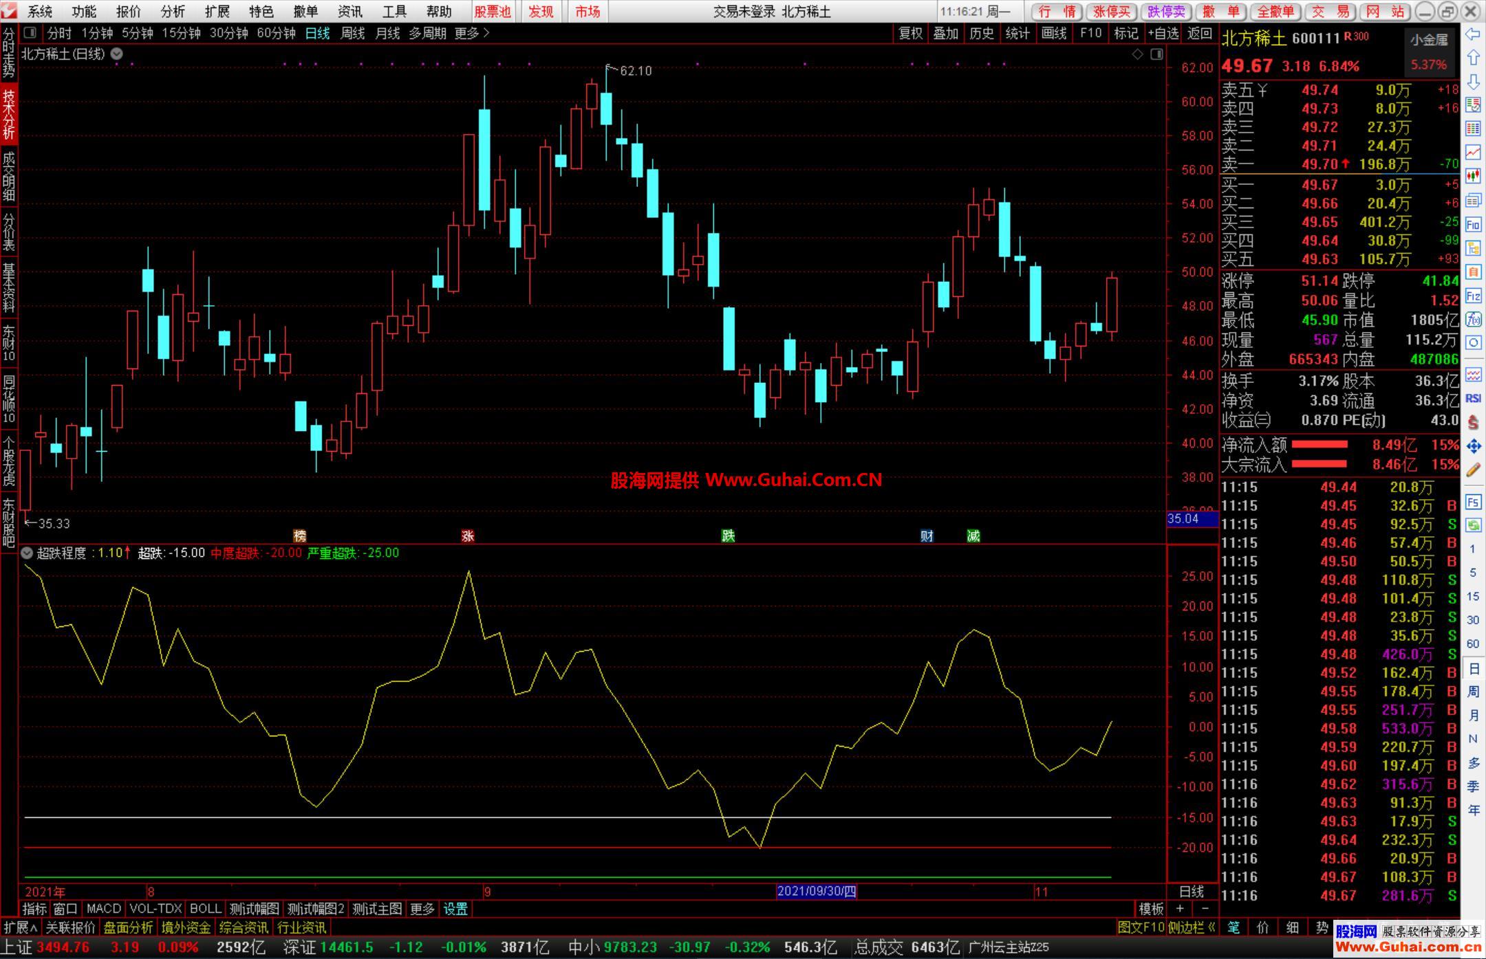Expand the 北方稀土(日线) title dropdown
The height and width of the screenshot is (959, 1486).
117,54
